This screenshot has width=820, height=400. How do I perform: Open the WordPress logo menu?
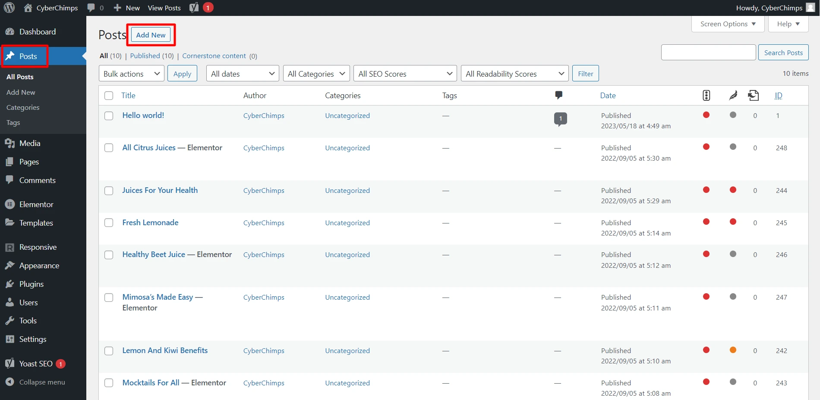point(9,8)
